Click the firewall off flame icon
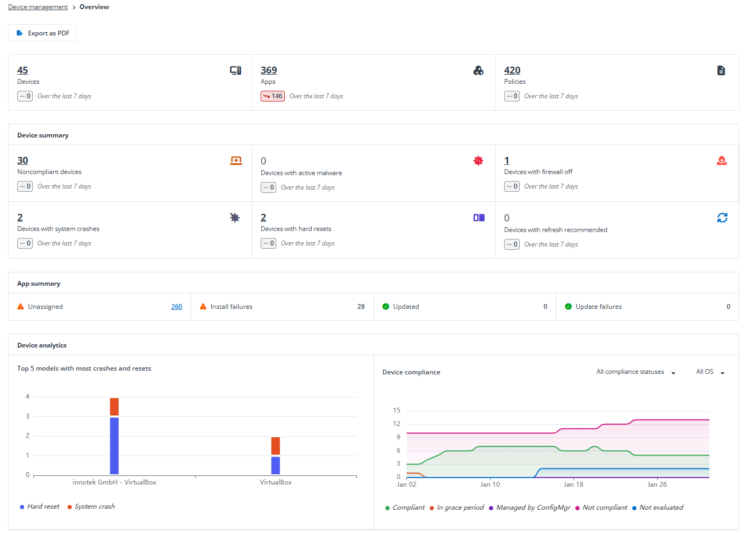This screenshot has height=535, width=747. pos(722,161)
